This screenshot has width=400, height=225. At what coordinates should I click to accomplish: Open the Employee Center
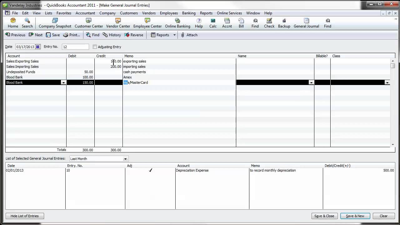click(x=147, y=23)
